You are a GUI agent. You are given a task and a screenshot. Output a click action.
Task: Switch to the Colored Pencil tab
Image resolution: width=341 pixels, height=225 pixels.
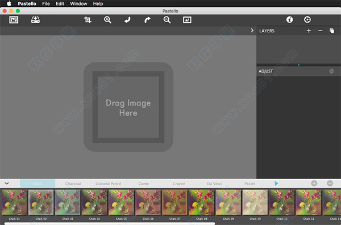point(109,184)
